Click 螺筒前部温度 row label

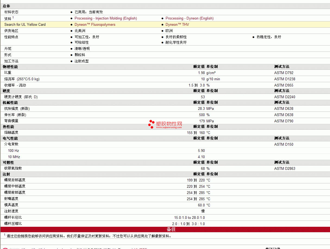click(x=15, y=193)
